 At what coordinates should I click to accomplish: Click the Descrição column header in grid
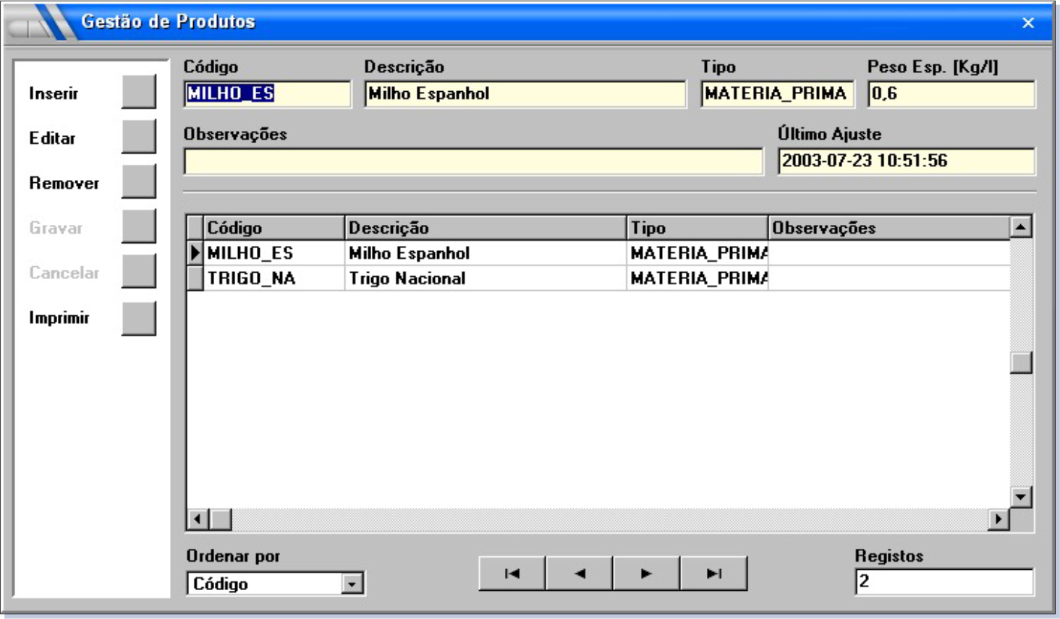point(485,228)
